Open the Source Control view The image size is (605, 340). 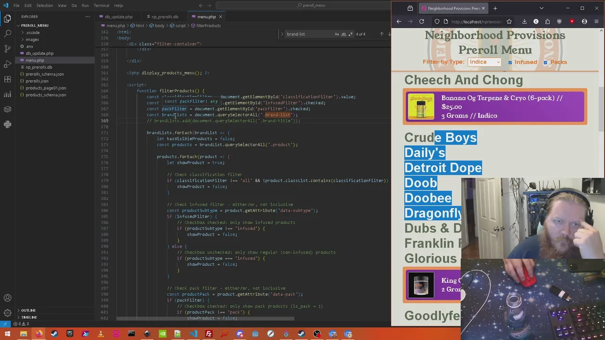(8, 49)
